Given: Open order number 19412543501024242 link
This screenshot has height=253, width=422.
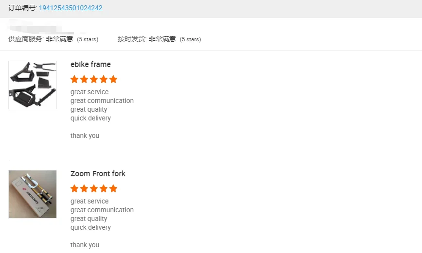Looking at the screenshot, I should coord(70,8).
